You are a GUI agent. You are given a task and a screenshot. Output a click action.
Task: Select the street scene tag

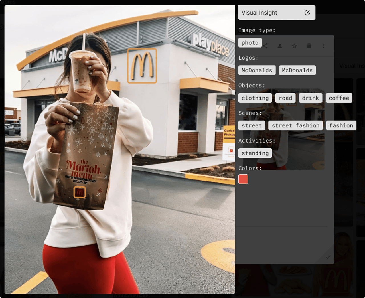tap(252, 126)
